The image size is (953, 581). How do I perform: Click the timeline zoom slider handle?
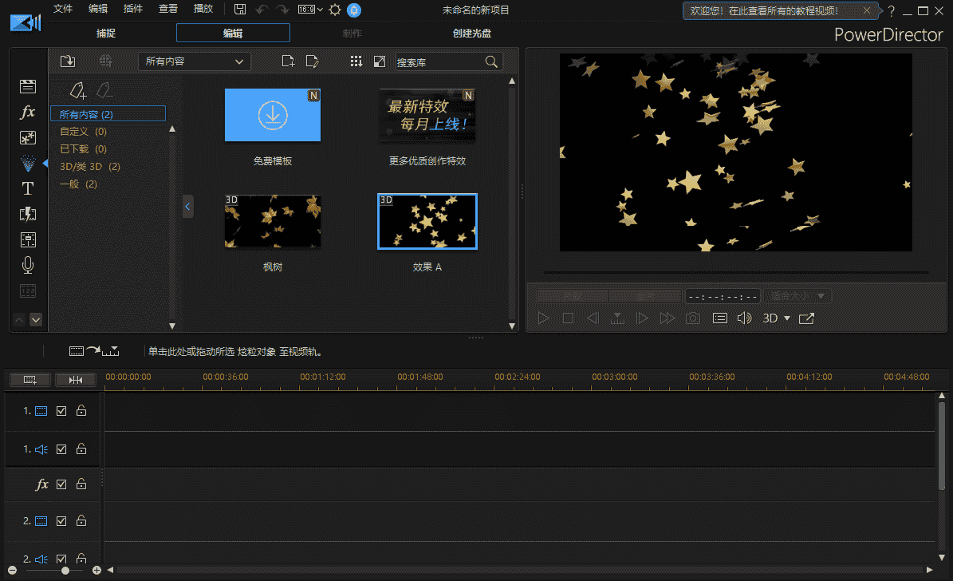click(x=65, y=571)
